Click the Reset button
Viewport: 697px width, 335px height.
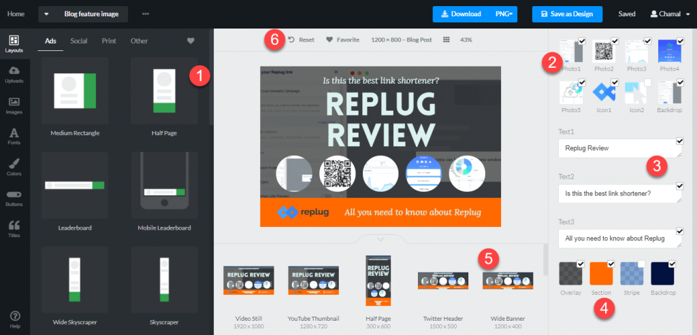click(x=301, y=39)
